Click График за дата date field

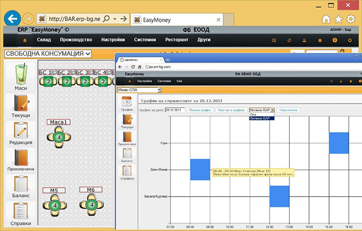tap(175, 110)
